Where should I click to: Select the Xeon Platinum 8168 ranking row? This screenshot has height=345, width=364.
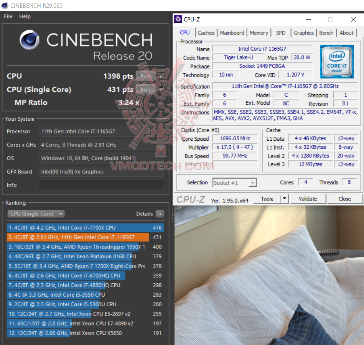point(85,256)
